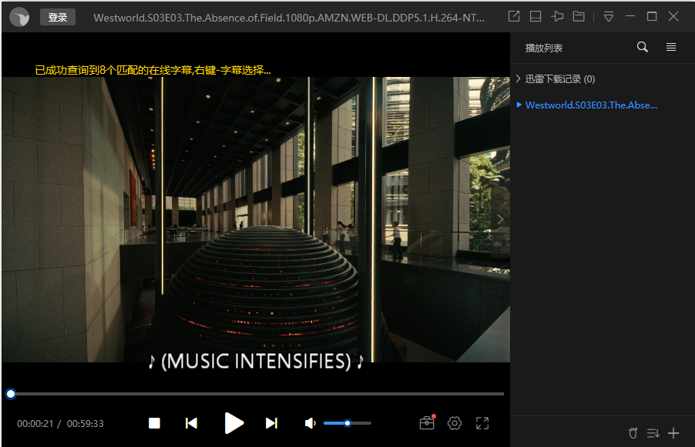Select the Westworld.S03E03 playlist item
The image size is (695, 447).
[590, 105]
